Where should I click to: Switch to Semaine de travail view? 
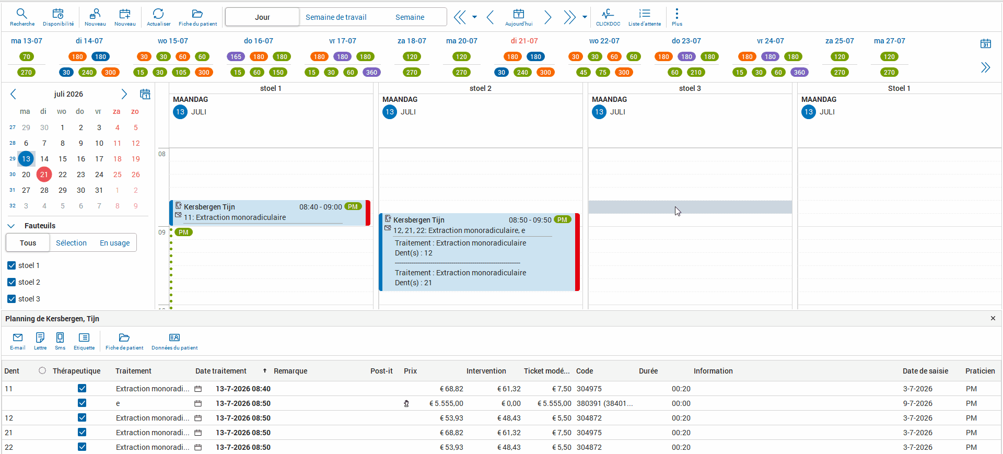pos(336,17)
